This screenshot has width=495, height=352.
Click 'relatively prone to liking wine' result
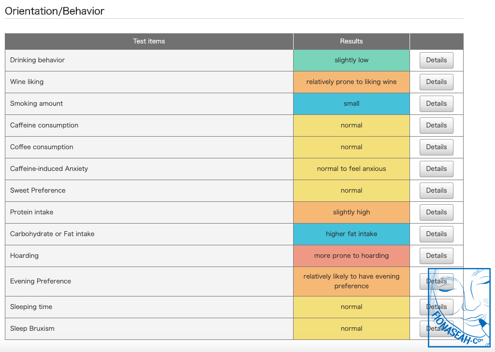pos(351,82)
